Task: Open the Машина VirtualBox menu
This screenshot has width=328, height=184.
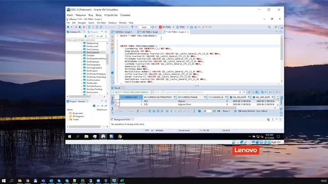Action: point(80,15)
